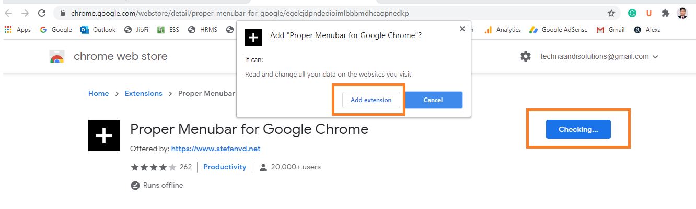The image size is (696, 209).
Task: Close the permission dialog with X
Action: point(462,29)
